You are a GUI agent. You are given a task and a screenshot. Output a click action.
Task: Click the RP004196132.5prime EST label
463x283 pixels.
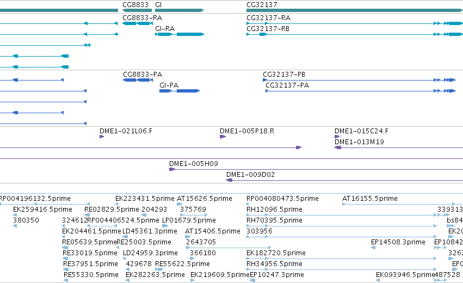(x=35, y=199)
